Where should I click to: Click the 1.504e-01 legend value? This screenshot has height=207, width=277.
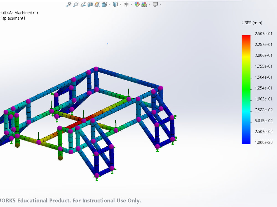[264, 77]
